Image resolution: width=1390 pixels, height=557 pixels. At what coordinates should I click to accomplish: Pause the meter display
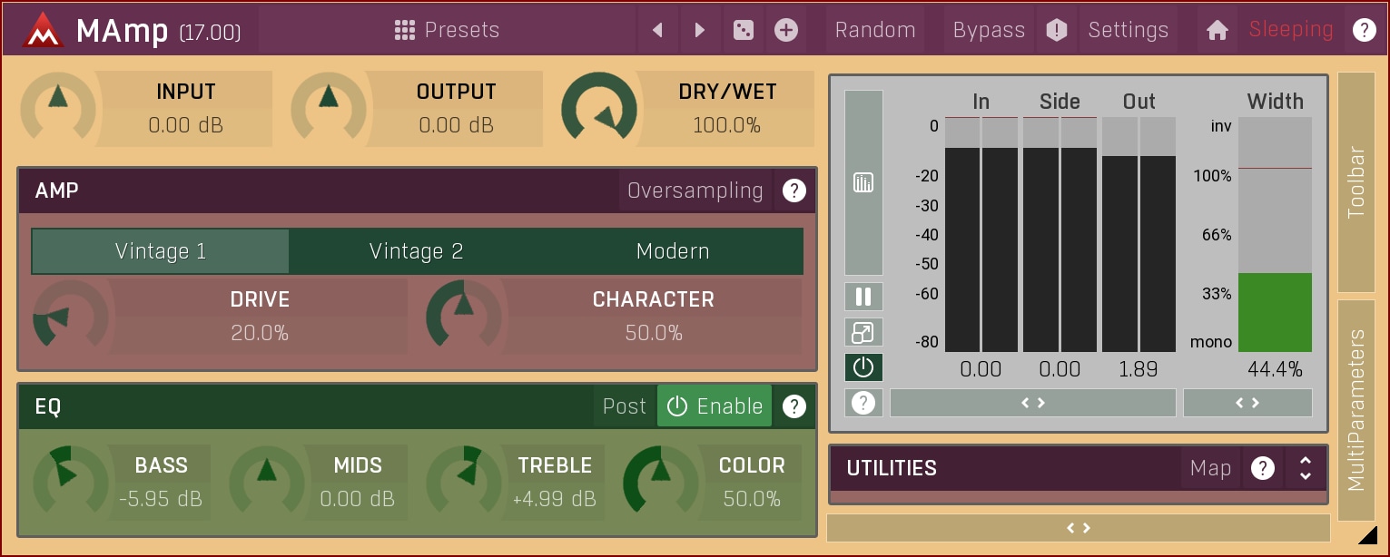(x=863, y=297)
